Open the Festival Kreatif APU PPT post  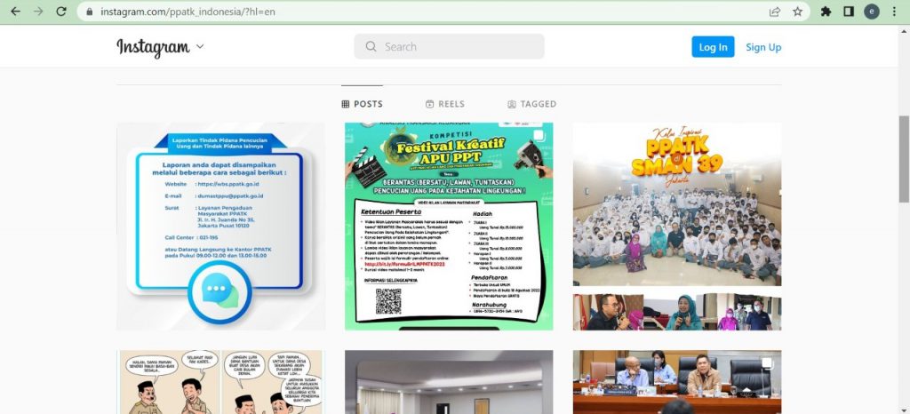coord(449,227)
